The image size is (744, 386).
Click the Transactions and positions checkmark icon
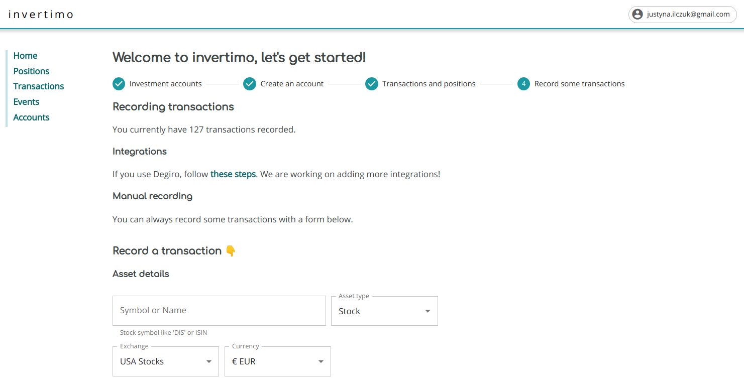pos(372,84)
